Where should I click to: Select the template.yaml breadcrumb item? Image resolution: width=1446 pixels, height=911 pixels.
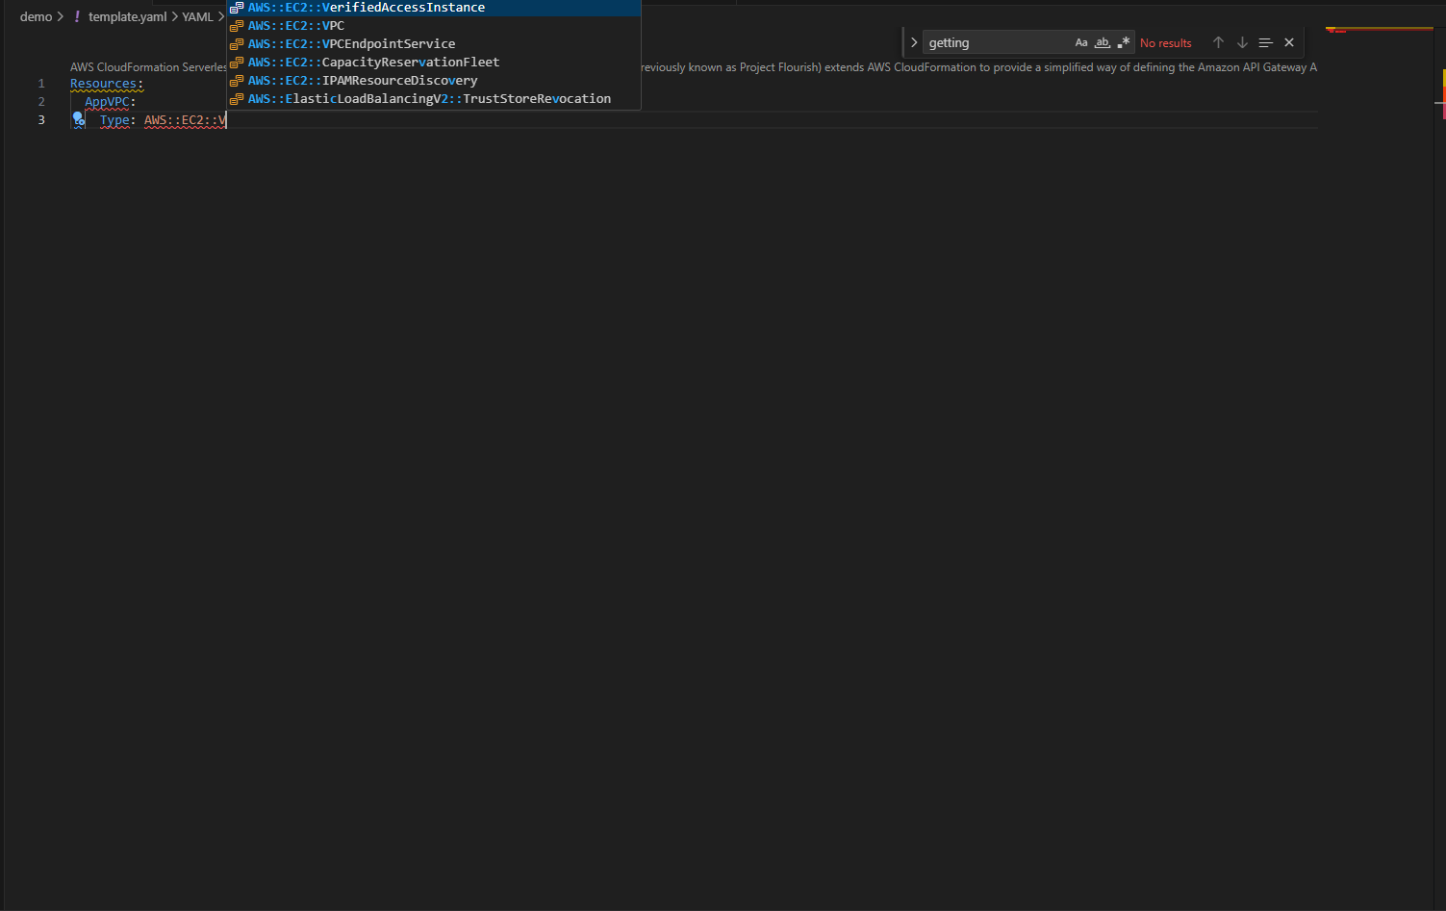coord(128,16)
